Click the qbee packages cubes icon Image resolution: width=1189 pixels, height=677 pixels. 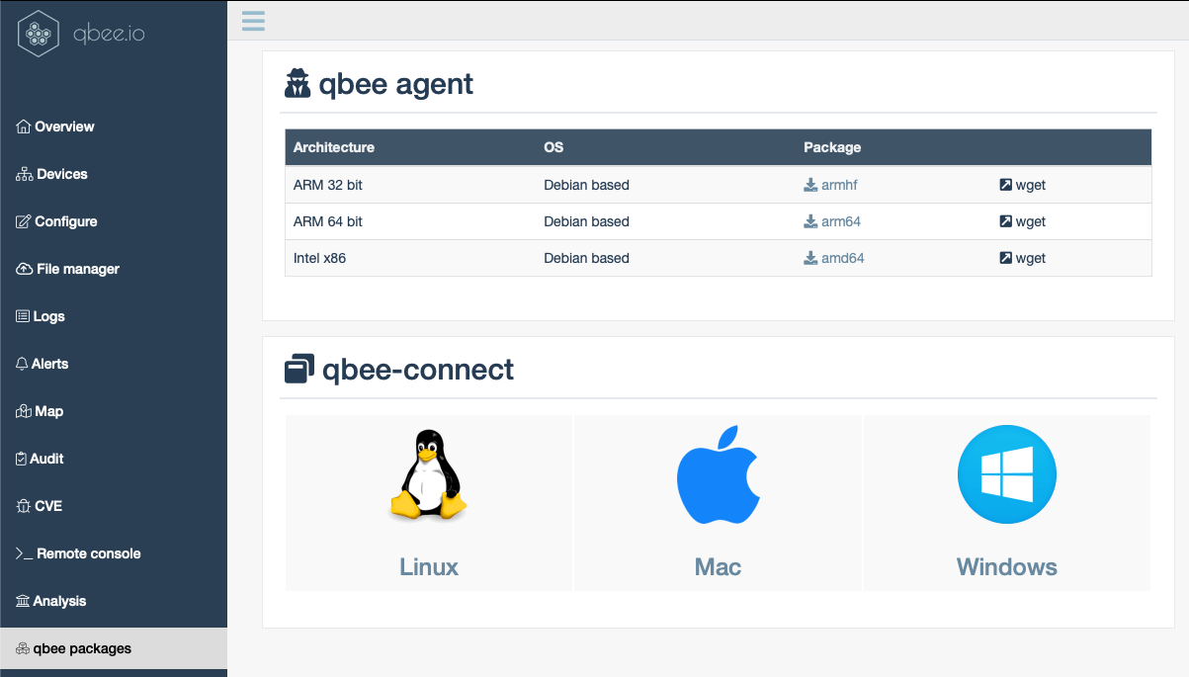click(x=24, y=649)
